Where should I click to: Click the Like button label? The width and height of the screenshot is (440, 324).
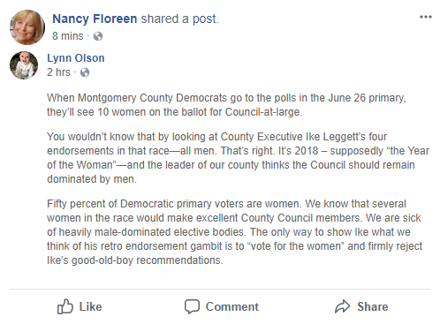click(90, 306)
